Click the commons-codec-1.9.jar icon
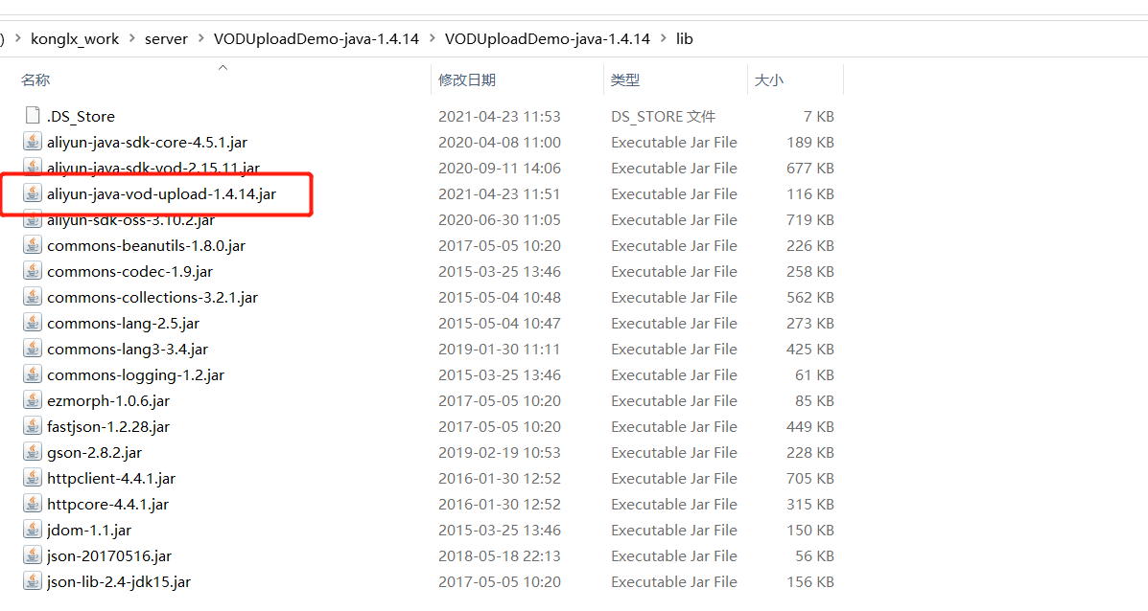1148x611 pixels. (x=33, y=272)
